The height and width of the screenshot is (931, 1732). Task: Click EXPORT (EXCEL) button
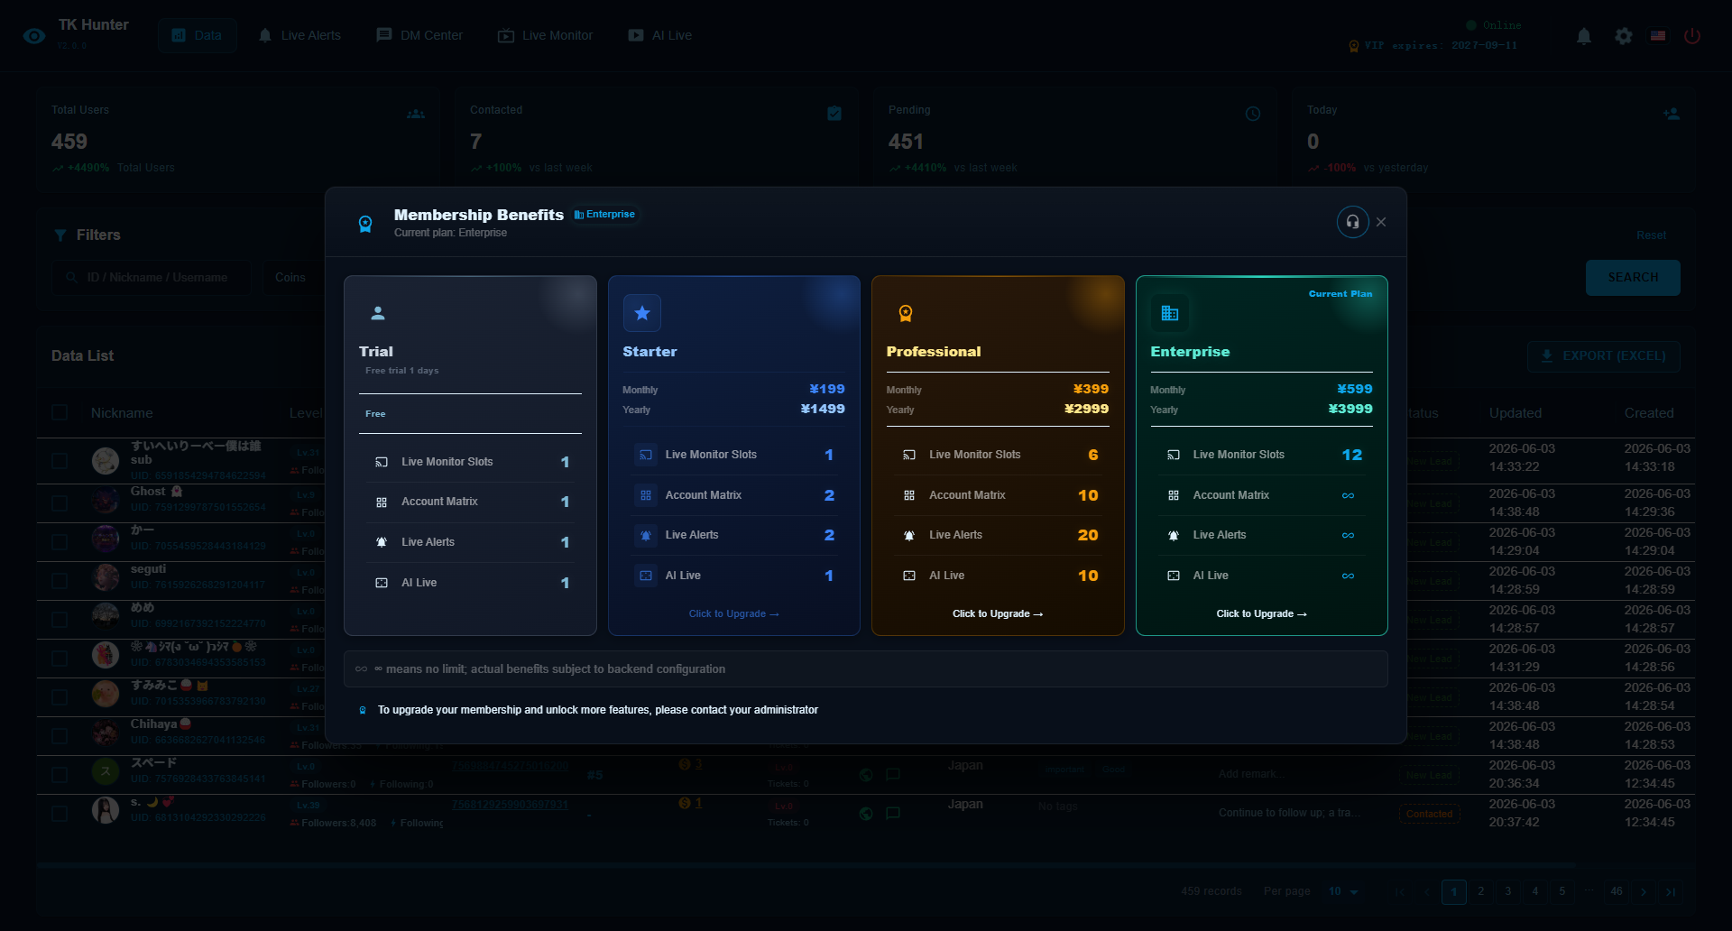pyautogui.click(x=1603, y=356)
